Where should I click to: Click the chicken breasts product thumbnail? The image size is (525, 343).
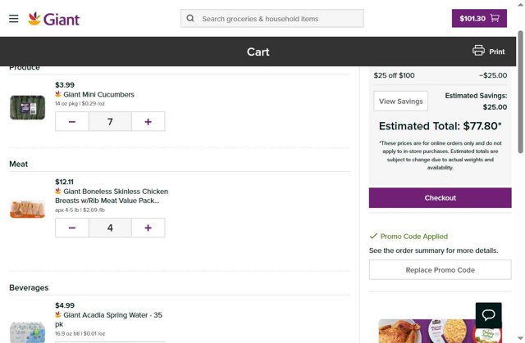pos(27,209)
